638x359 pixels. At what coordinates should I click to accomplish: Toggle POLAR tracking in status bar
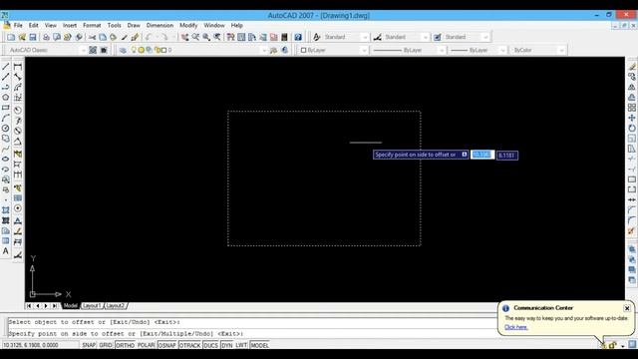[146, 345]
